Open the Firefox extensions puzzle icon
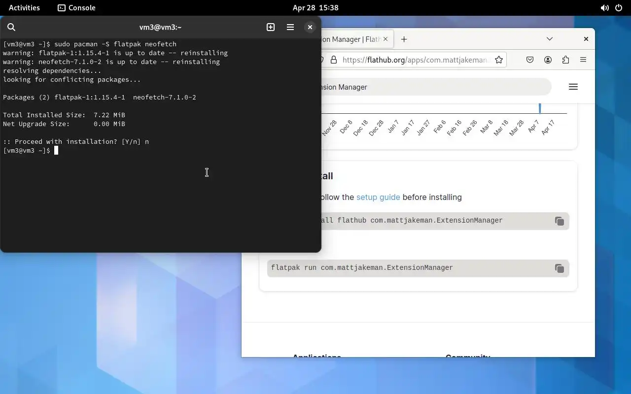The width and height of the screenshot is (631, 394). [x=565, y=60]
